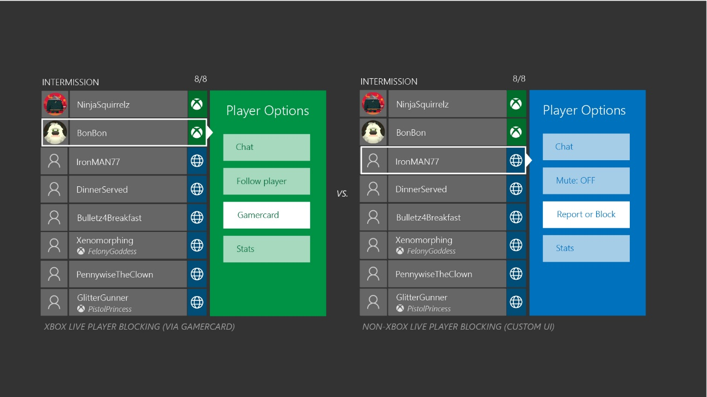Click globe icon beside Bulletz4Breakfast in left list
This screenshot has height=397, width=707.
pos(197,217)
